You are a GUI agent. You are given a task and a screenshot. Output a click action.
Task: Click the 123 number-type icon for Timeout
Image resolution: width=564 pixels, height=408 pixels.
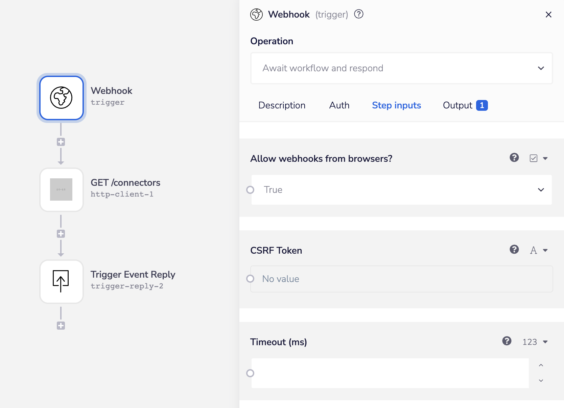[529, 342]
